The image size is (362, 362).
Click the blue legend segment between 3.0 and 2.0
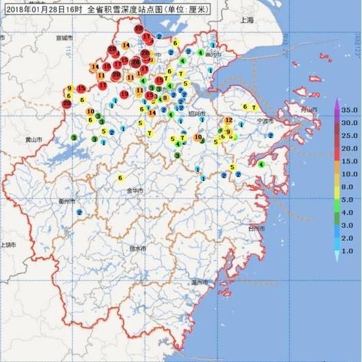337,232
